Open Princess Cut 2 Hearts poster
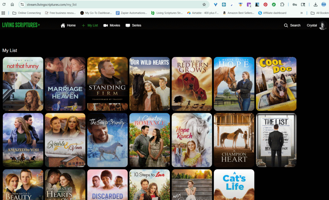 (x=65, y=185)
